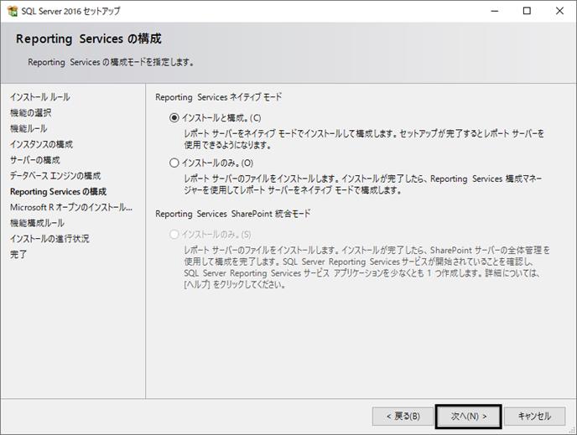Select the 機能の選択 step in sidebar
Screen dimensions: 577x435
(30, 113)
